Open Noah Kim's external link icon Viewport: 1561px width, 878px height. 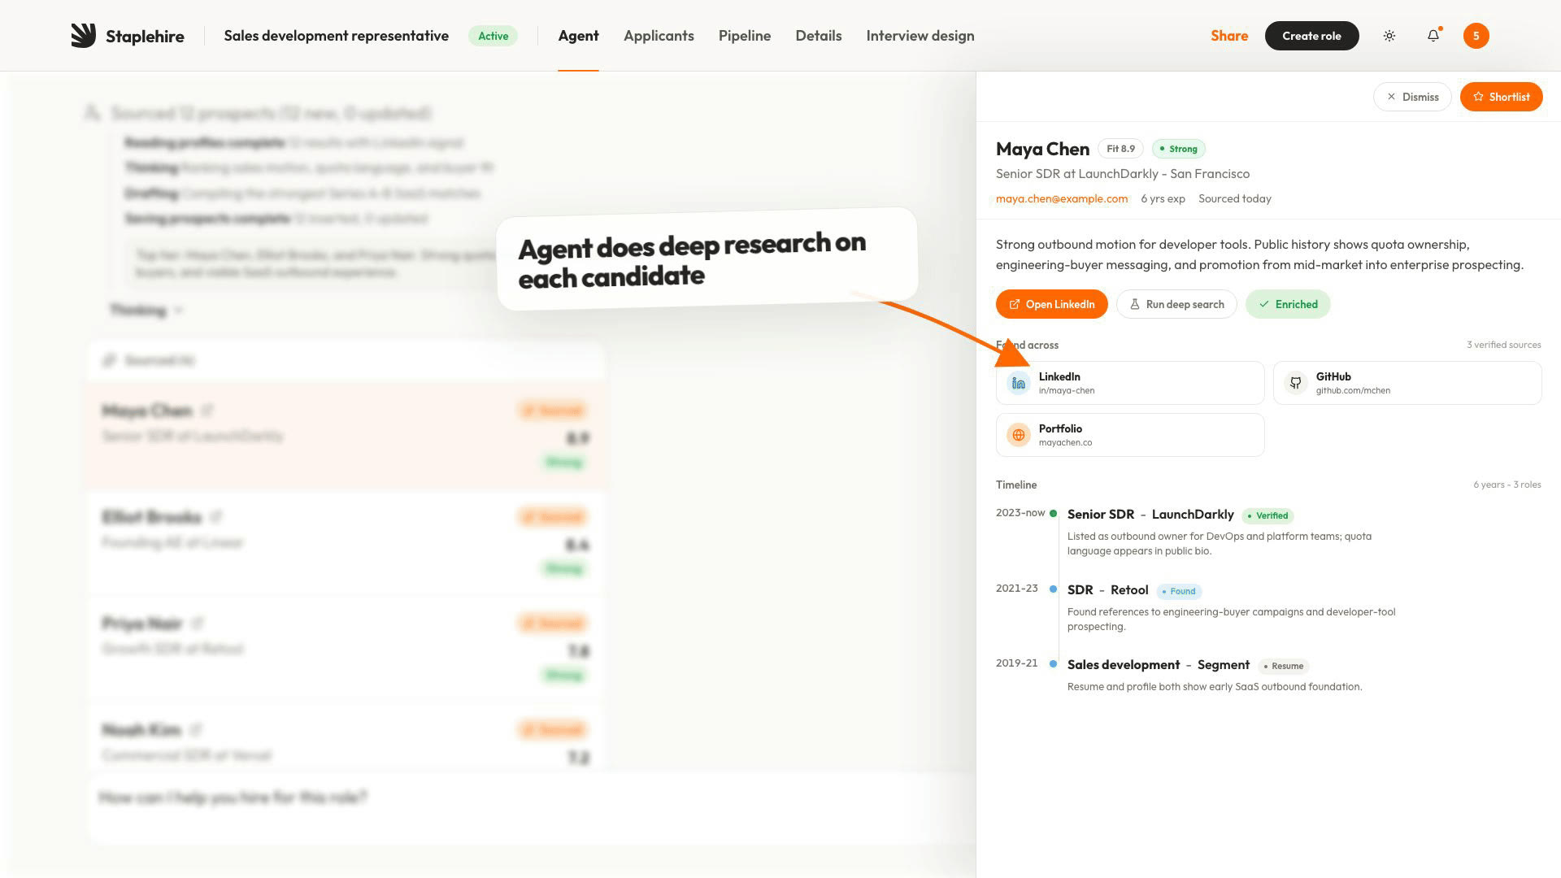(x=195, y=730)
